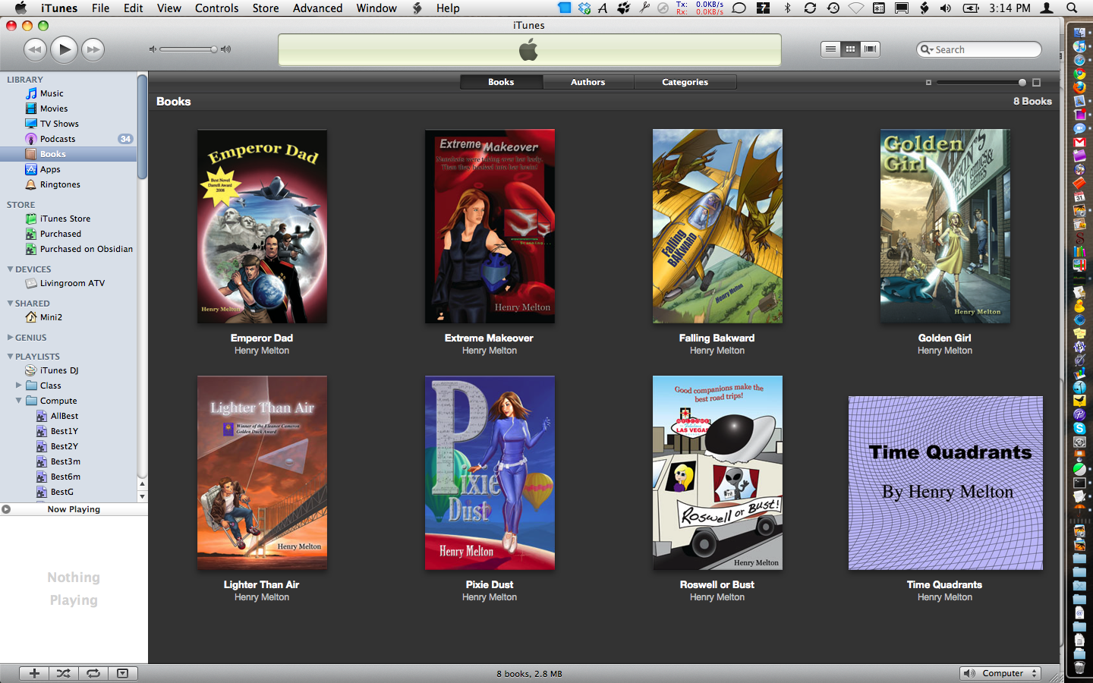The height and width of the screenshot is (683, 1093).
Task: Open the Now Playing pane disclosure button
Action: coord(6,509)
